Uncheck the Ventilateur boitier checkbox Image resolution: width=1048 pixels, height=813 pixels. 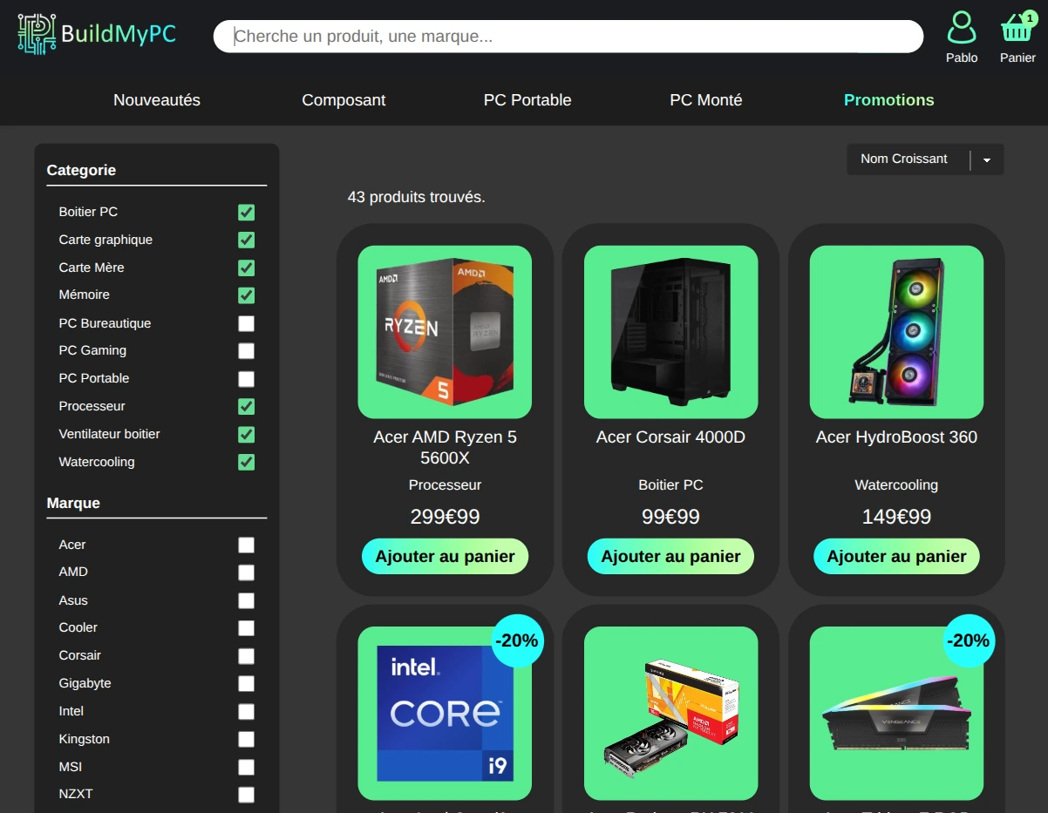point(247,434)
